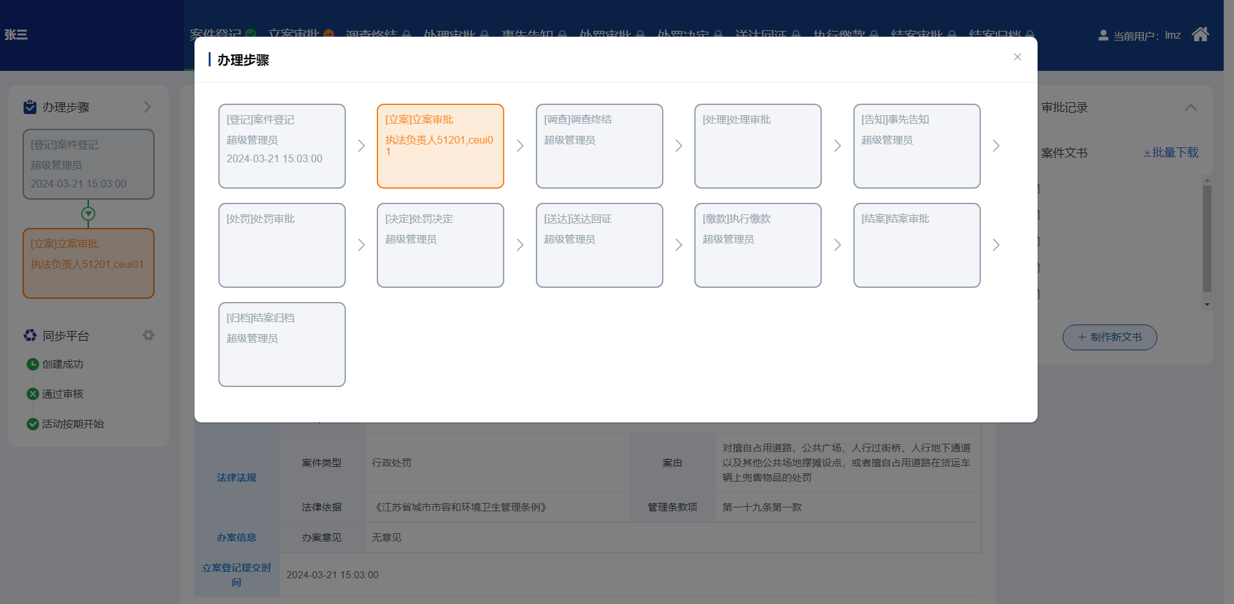Close the 办理步骤 dialog
This screenshot has height=604, width=1234.
coord(1018,57)
